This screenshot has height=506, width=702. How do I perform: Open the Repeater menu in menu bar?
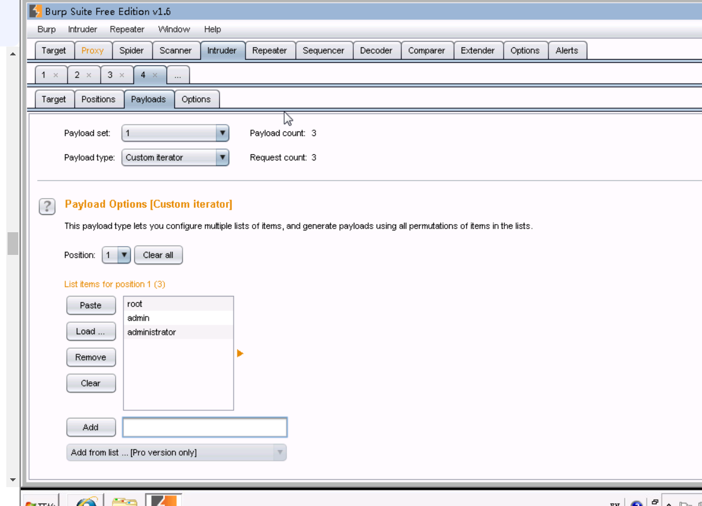(x=127, y=29)
